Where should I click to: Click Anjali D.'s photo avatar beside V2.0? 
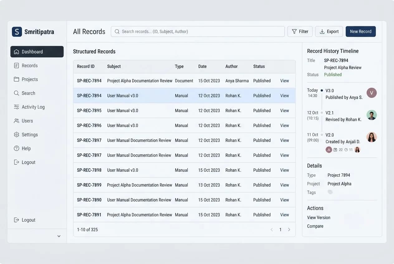tap(372, 137)
